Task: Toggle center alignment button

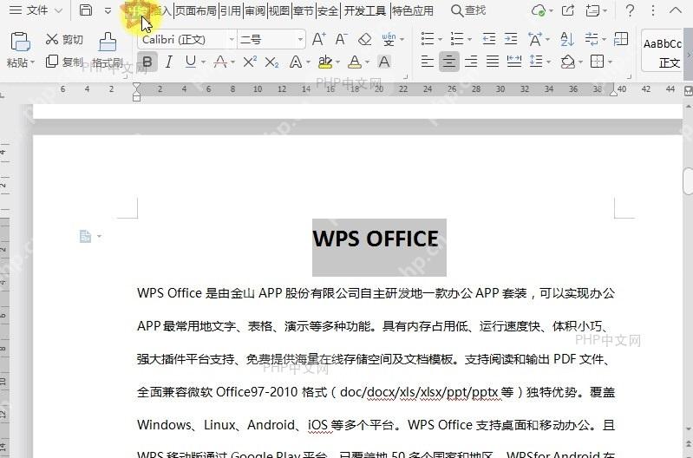Action: point(449,62)
